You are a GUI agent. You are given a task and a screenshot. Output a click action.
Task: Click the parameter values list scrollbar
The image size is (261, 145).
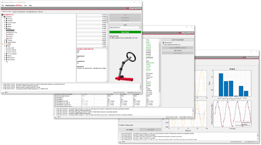coord(107,31)
